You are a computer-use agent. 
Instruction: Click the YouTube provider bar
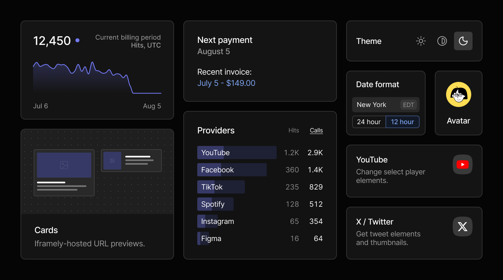[x=237, y=153]
